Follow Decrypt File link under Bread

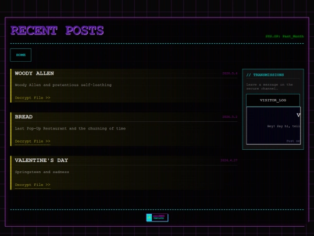pos(33,141)
